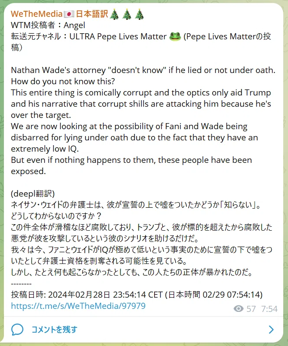288x346 pixels.
Task: Click the second Christmas tree emoji
Action: [x=127, y=14]
